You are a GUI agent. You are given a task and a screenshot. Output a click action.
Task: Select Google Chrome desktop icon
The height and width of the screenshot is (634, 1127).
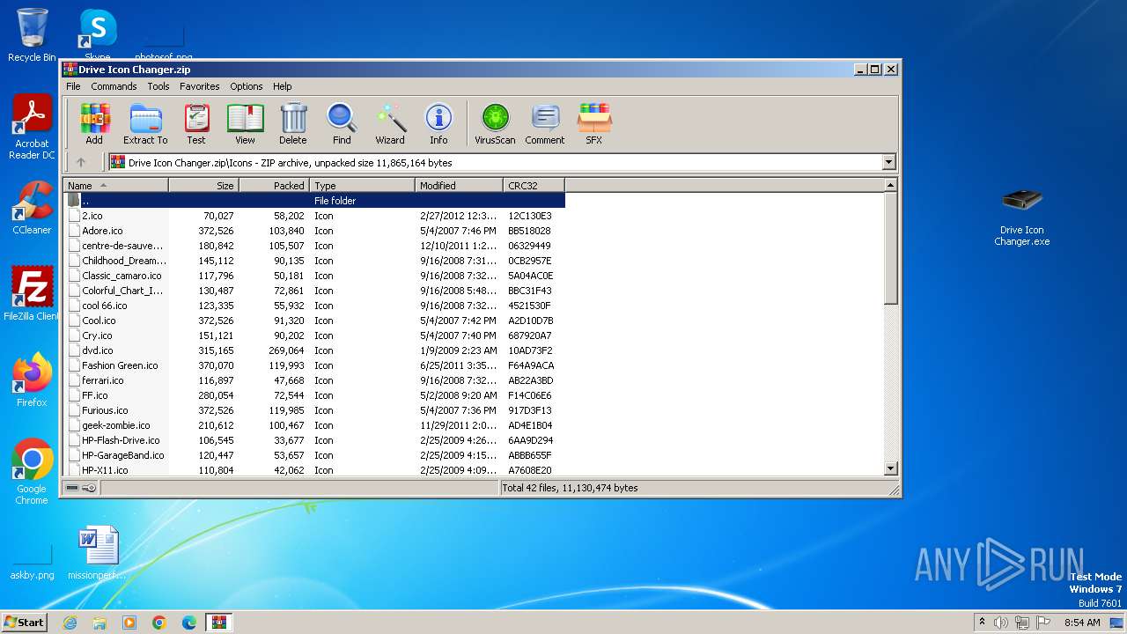click(x=32, y=472)
